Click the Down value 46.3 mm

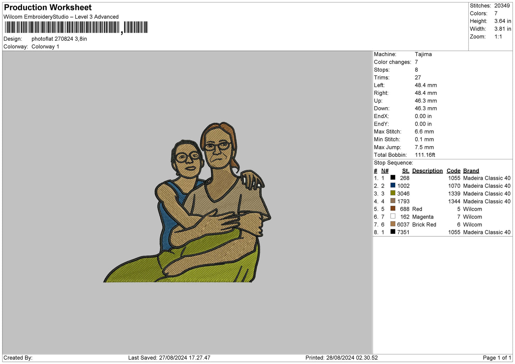(426, 108)
